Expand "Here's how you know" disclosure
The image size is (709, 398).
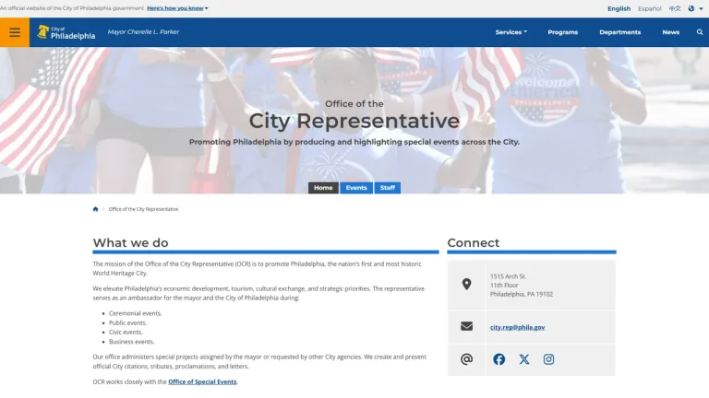(177, 8)
